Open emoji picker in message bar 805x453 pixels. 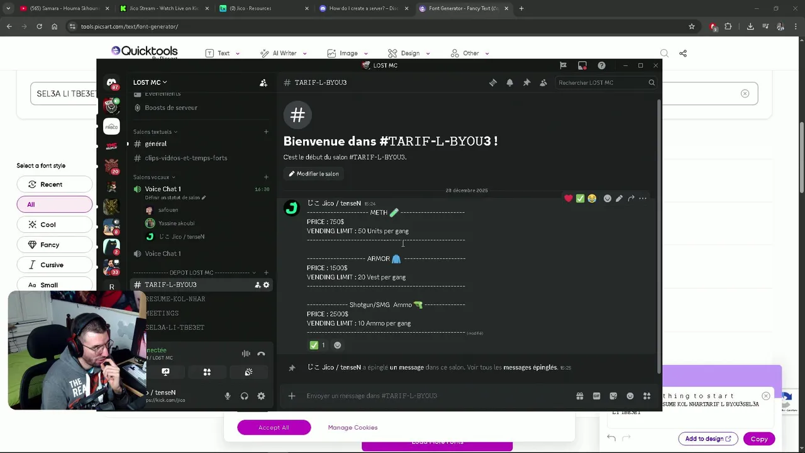click(x=630, y=396)
